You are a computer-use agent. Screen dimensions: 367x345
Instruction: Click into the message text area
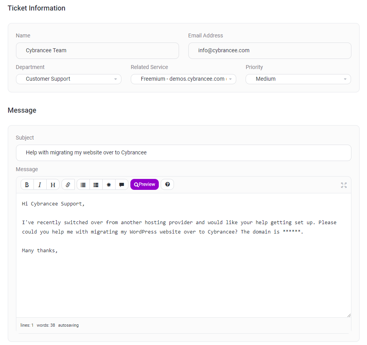point(184,255)
